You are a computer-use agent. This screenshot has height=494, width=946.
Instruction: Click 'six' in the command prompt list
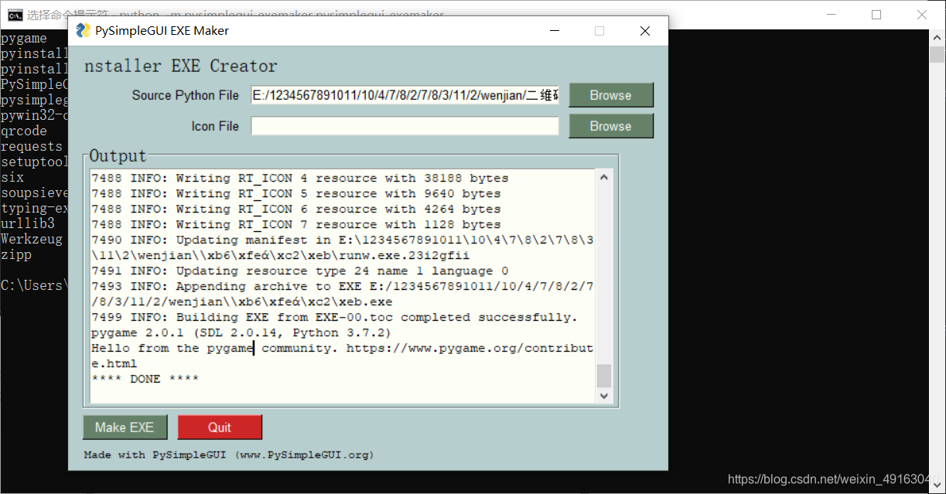[12, 177]
